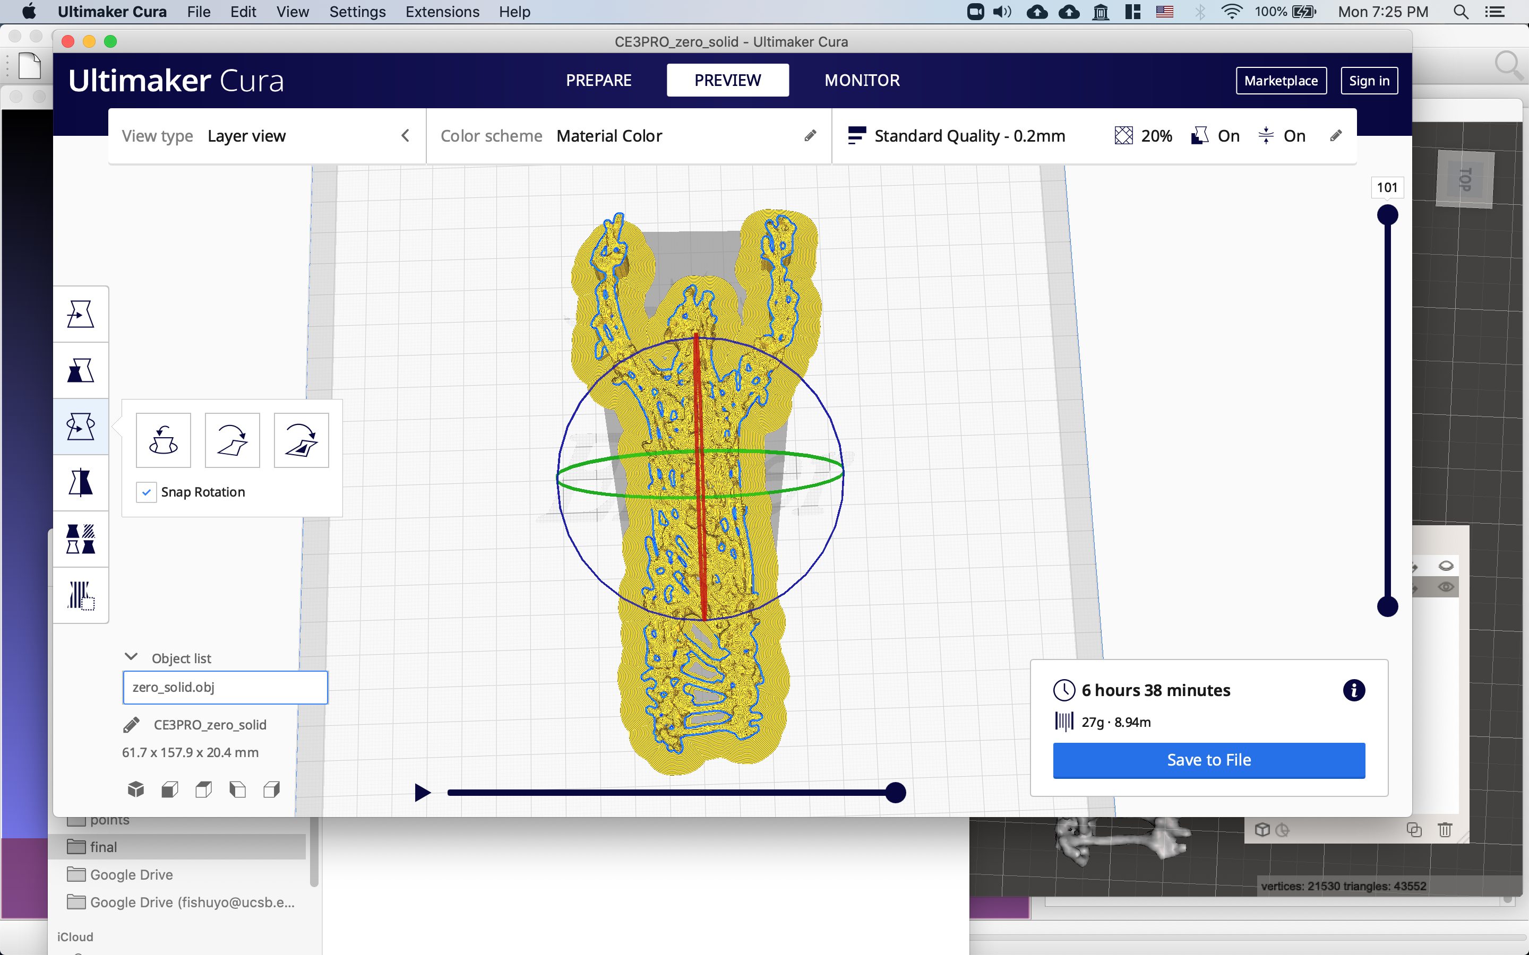
Task: Click Save to File button
Action: (1208, 759)
